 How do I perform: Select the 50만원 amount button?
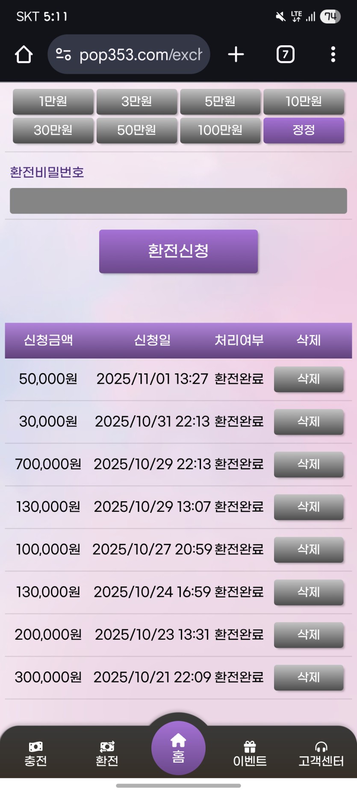point(136,130)
